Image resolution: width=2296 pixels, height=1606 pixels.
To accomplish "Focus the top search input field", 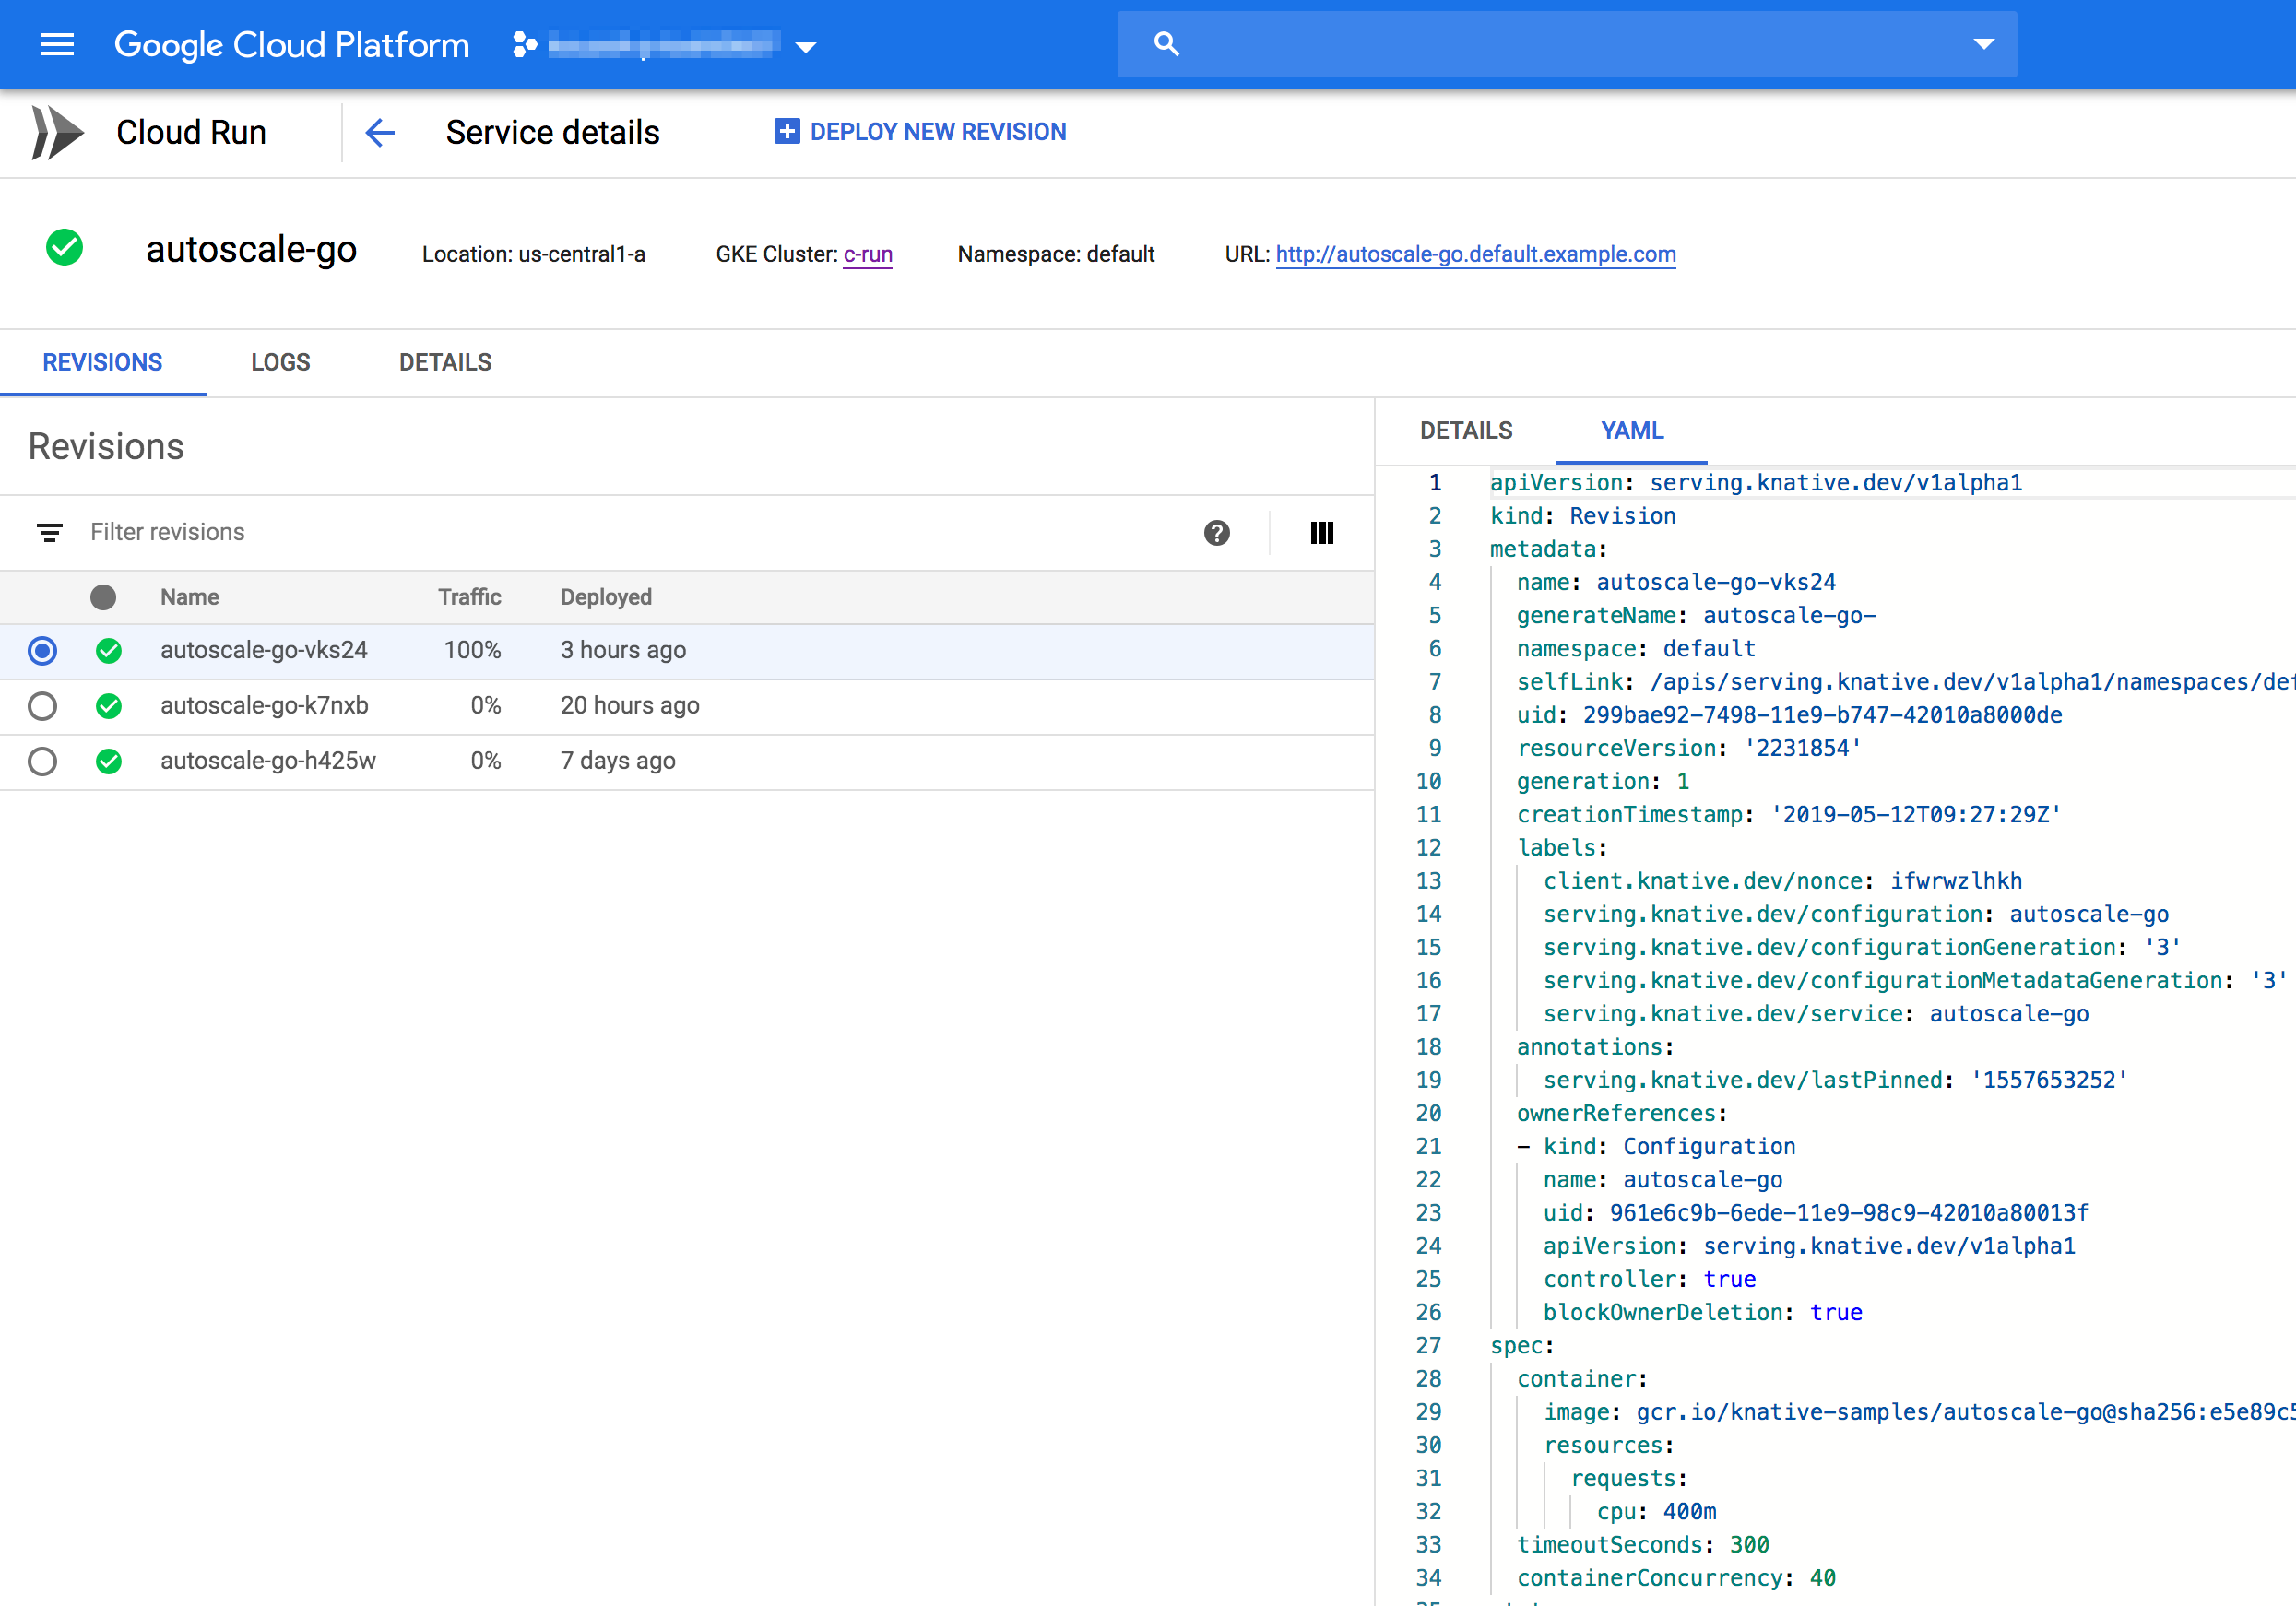I will tap(1567, 44).
